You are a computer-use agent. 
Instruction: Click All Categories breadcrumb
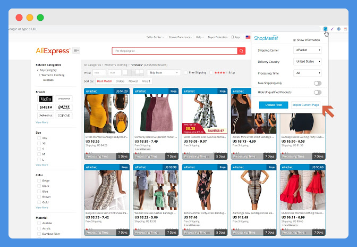pyautogui.click(x=92, y=65)
